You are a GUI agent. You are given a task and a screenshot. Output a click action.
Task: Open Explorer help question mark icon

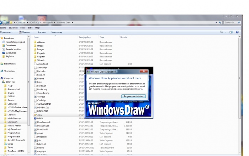[237, 32]
